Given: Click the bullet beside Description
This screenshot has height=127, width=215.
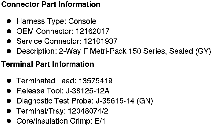Looking at the screenshot, I should [9, 51].
